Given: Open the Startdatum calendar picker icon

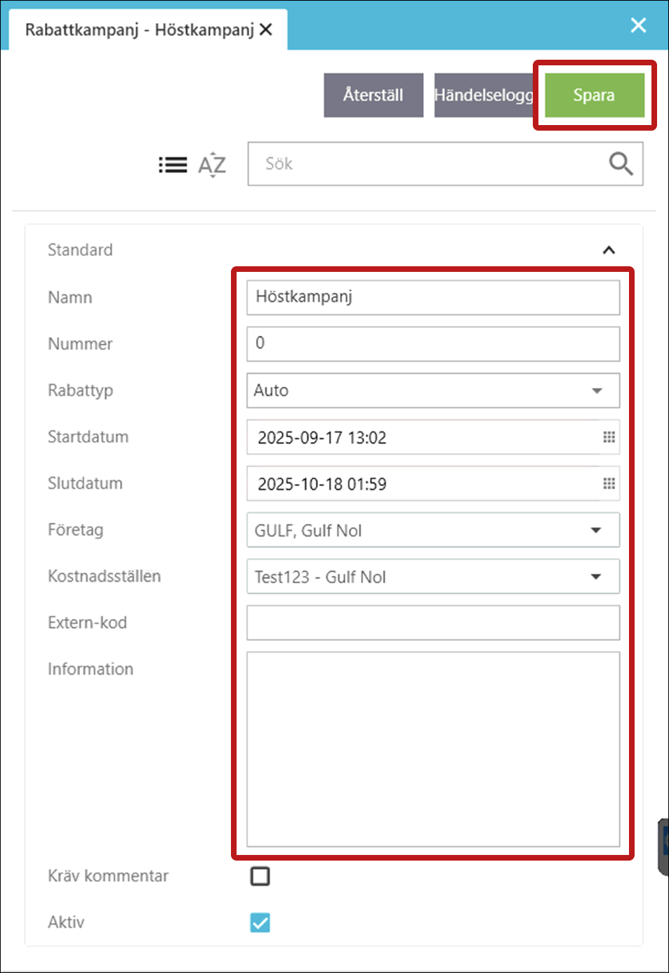Looking at the screenshot, I should coord(609,437).
